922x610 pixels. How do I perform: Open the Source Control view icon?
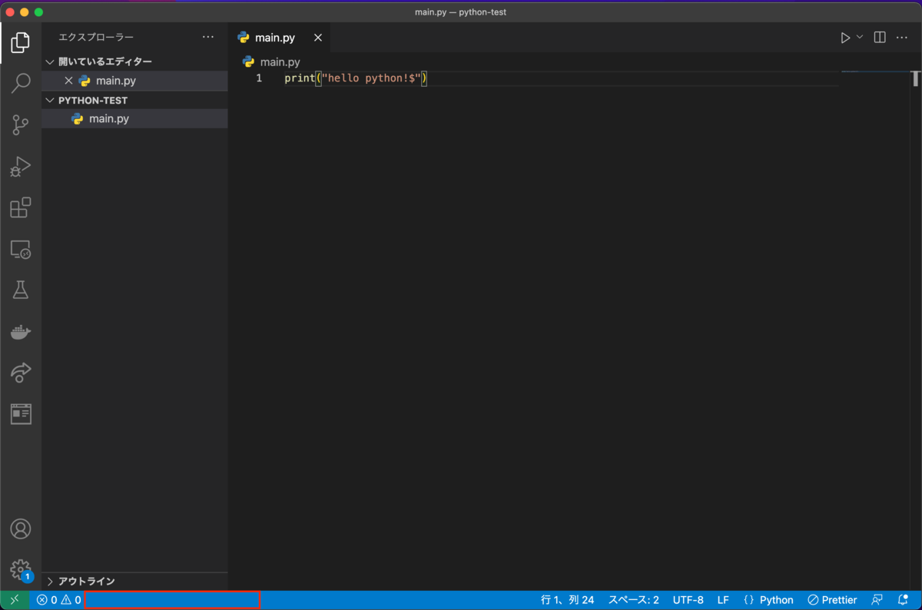[21, 124]
